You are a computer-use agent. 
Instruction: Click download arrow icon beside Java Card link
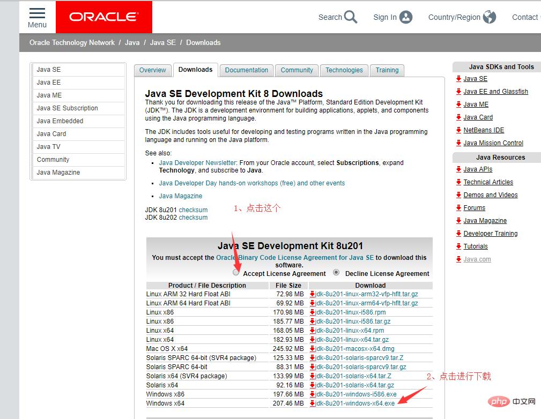[x=458, y=117]
